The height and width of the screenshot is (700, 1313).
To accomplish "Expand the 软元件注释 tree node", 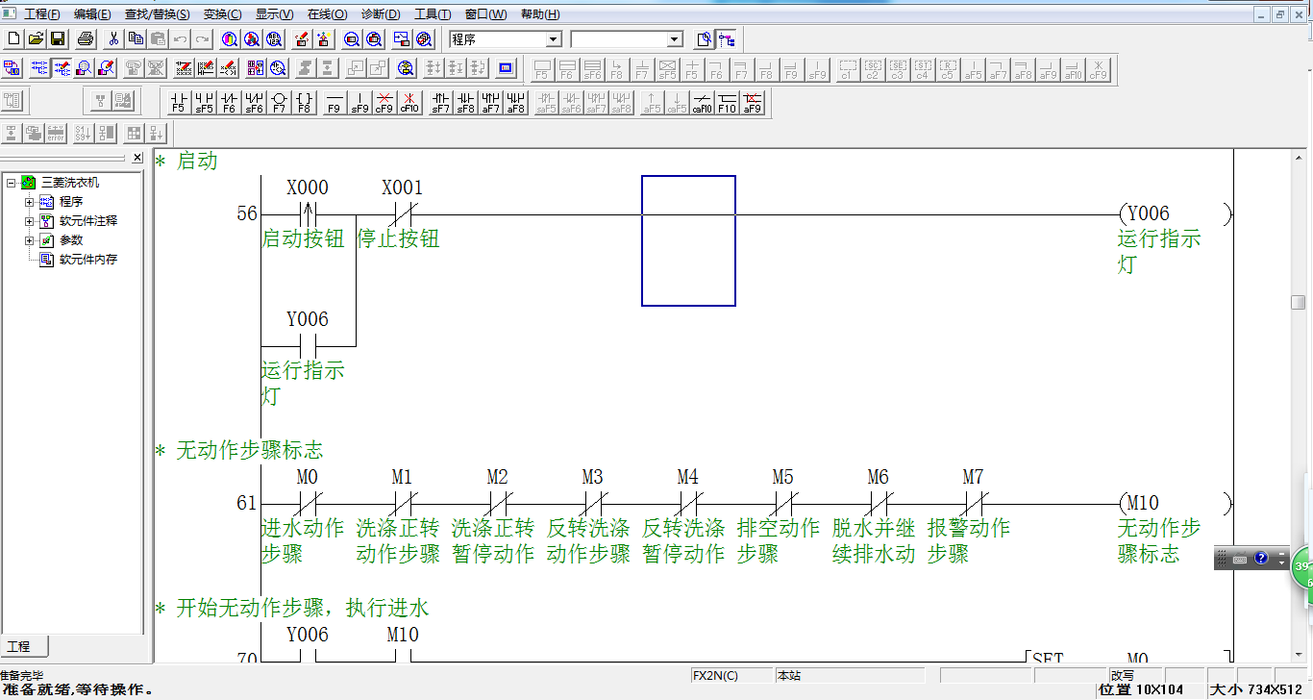I will 30,221.
